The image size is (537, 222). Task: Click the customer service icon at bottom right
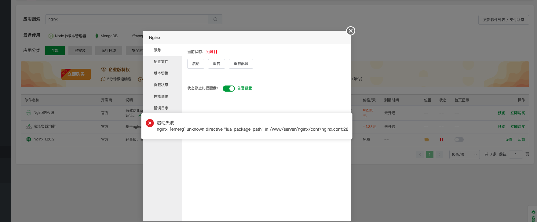533,212
